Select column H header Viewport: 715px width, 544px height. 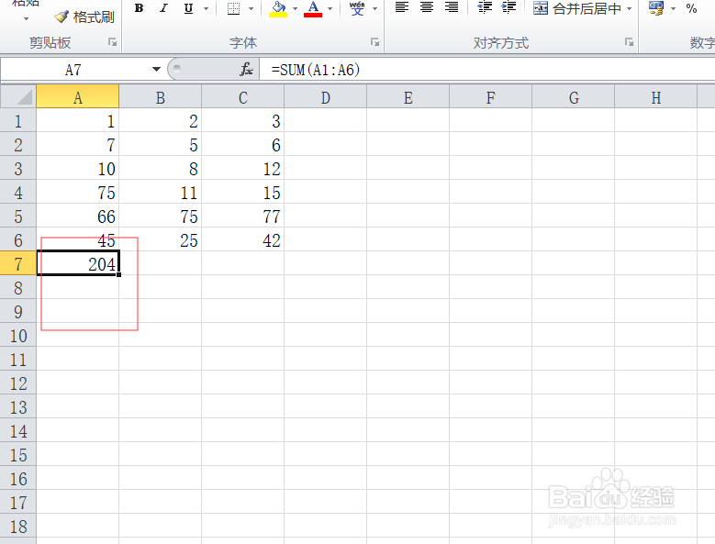pyautogui.click(x=655, y=97)
